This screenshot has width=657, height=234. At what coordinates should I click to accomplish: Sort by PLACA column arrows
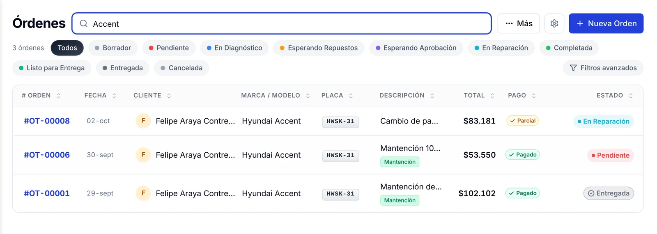(x=351, y=96)
